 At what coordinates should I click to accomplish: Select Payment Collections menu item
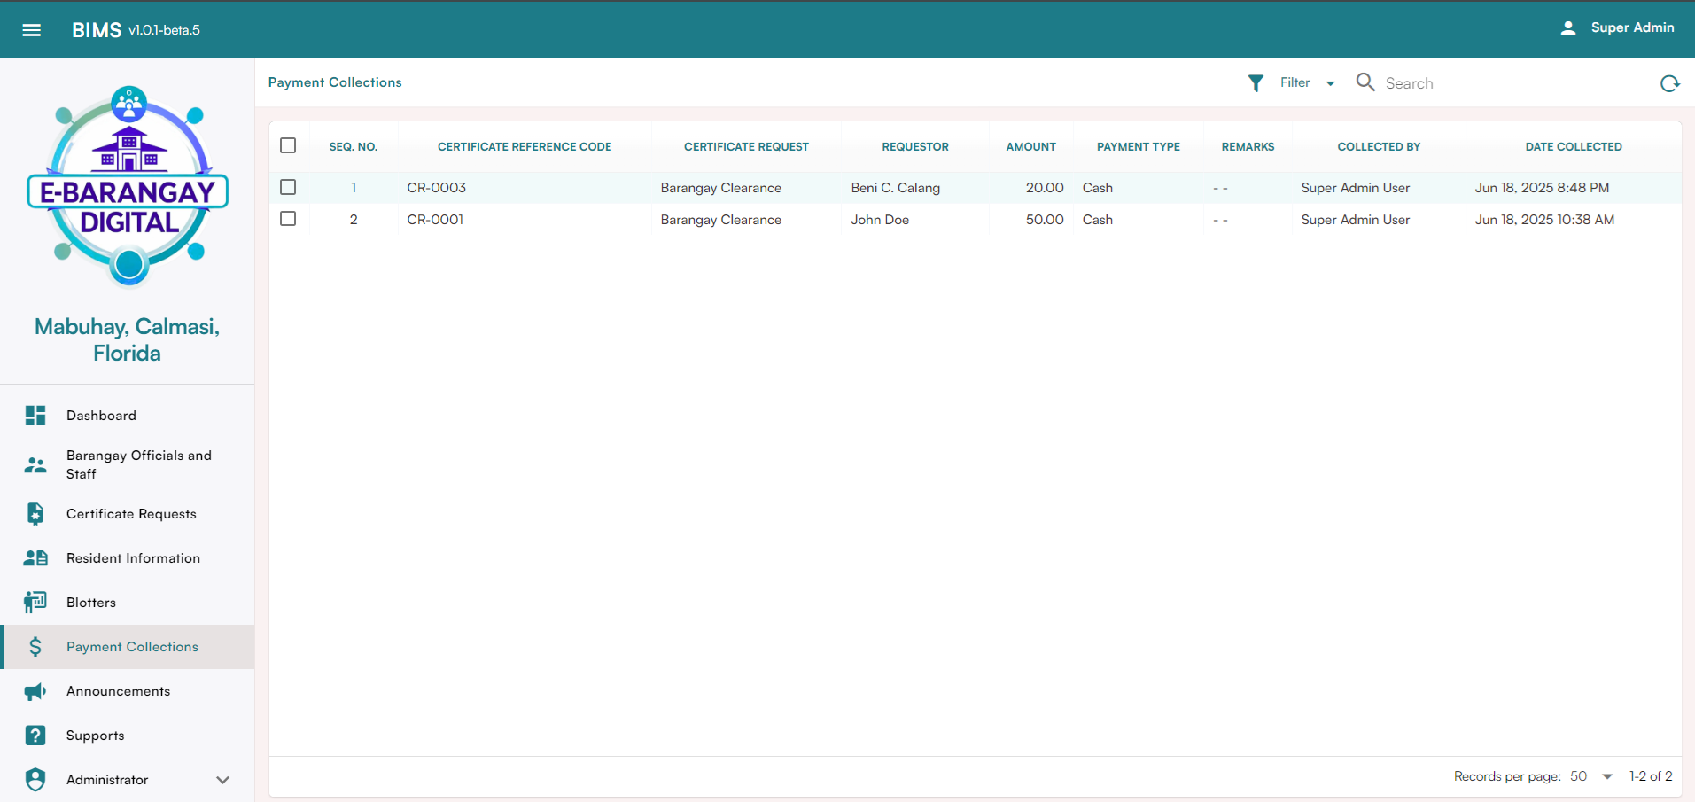(128, 647)
